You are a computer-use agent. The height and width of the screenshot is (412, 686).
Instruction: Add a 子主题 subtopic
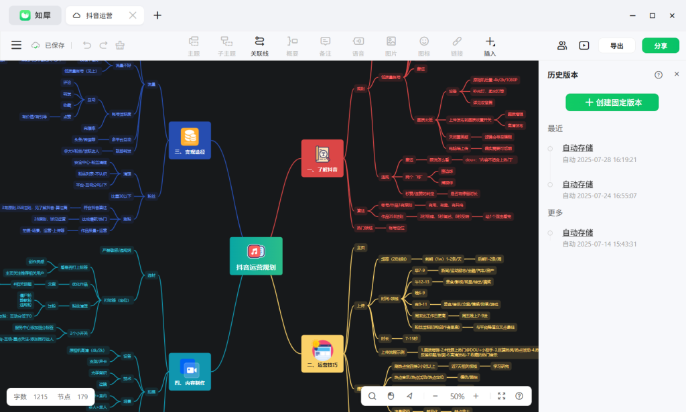(x=226, y=46)
